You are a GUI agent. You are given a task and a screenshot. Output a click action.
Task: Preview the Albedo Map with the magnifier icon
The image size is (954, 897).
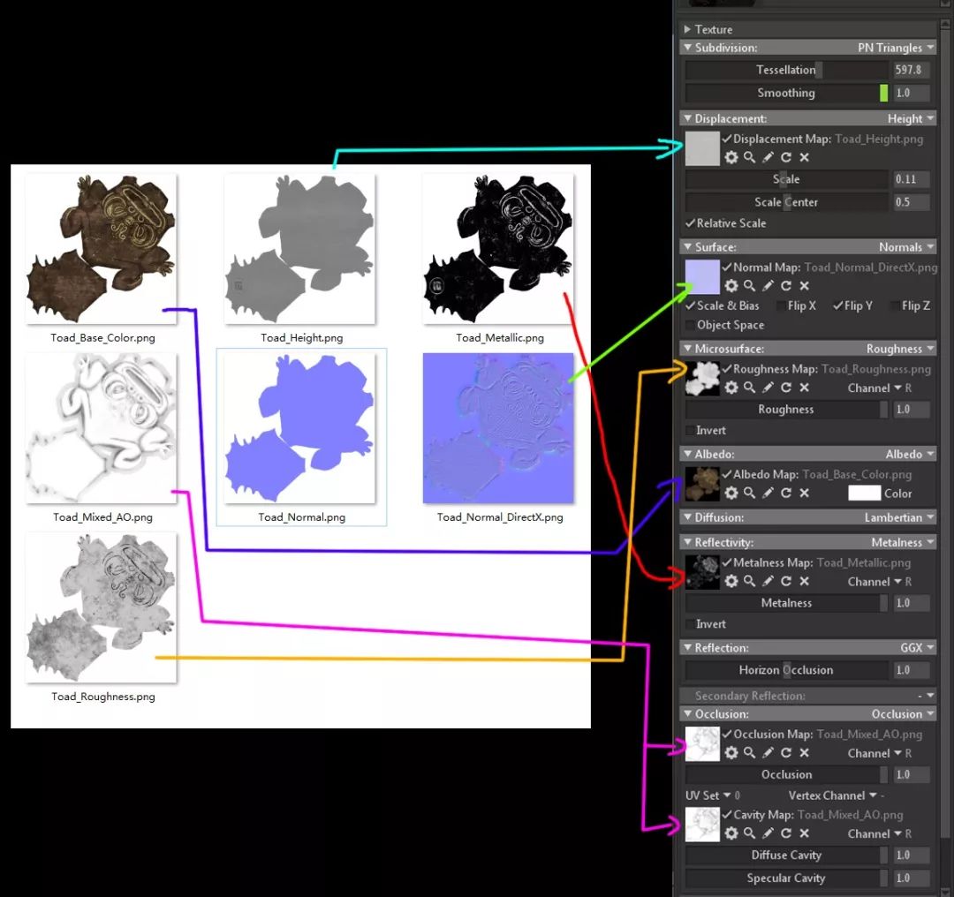click(749, 493)
